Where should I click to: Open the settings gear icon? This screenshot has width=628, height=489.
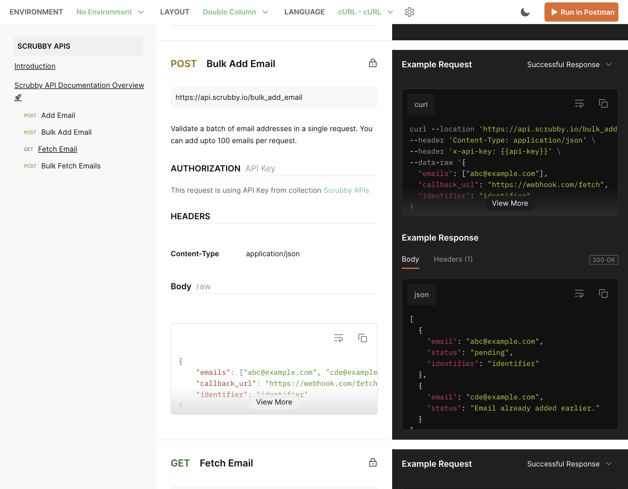pyautogui.click(x=409, y=12)
